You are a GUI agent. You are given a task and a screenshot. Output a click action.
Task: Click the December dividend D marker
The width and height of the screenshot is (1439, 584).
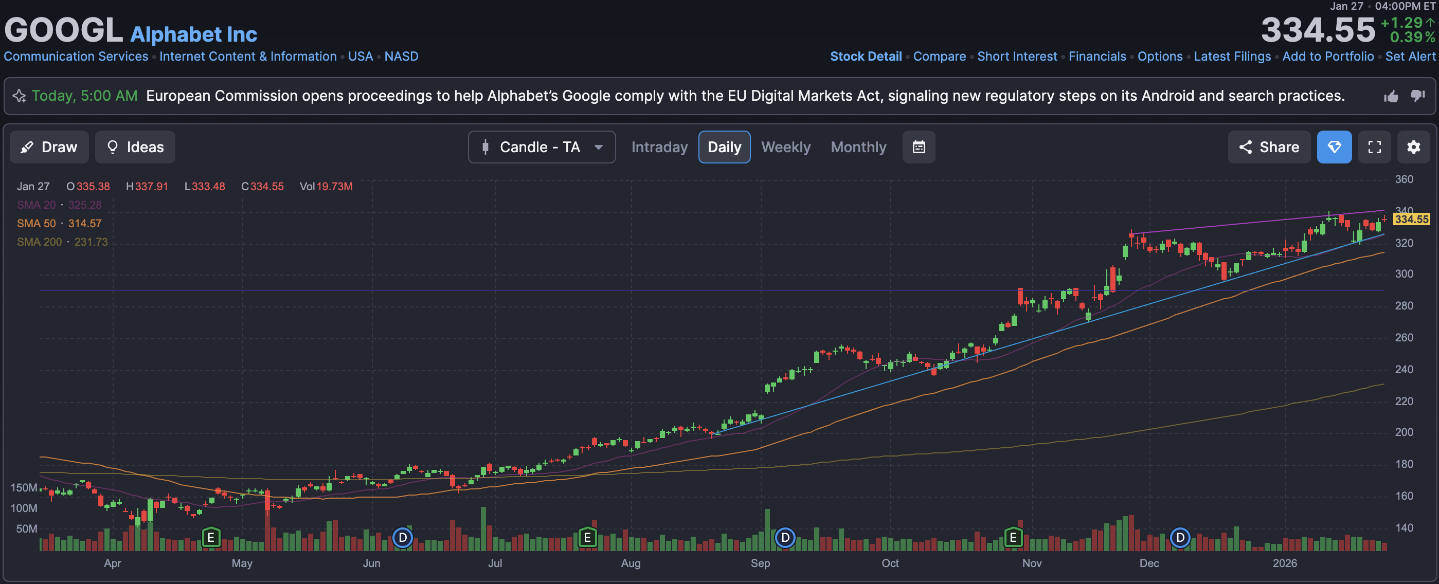point(1179,538)
